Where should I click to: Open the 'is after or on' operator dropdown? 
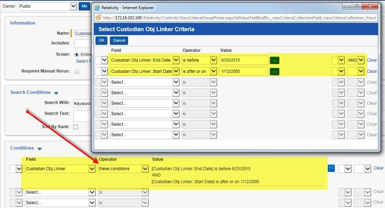199,71
